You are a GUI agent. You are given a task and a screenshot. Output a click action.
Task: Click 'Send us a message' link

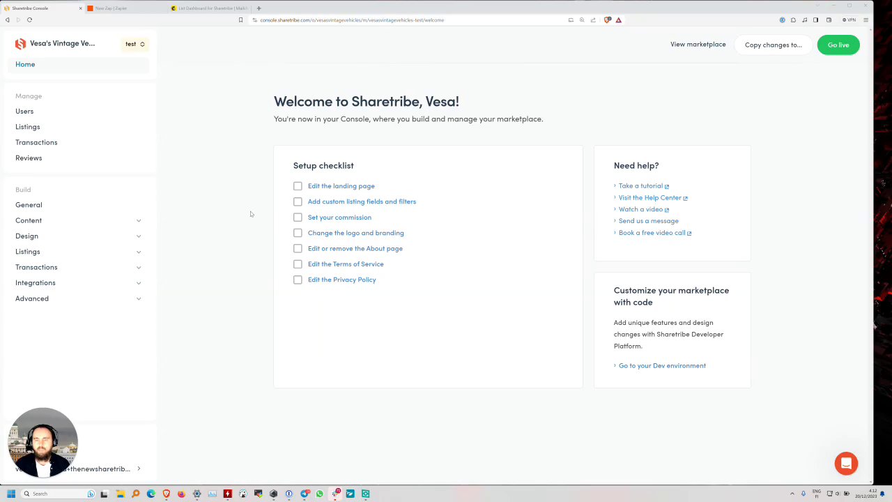648,221
